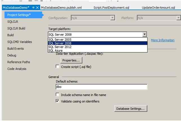
Task: Choose SQL Azure target platform
Action: [x=98, y=51]
